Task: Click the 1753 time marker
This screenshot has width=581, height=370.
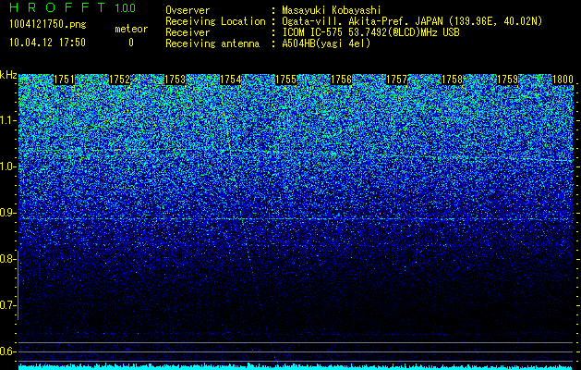Action: click(x=175, y=80)
